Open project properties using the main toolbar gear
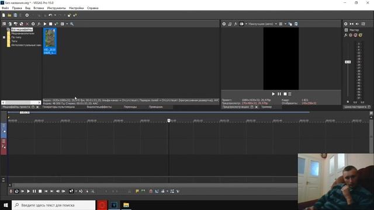The height and width of the screenshot is (210, 374). point(27,15)
